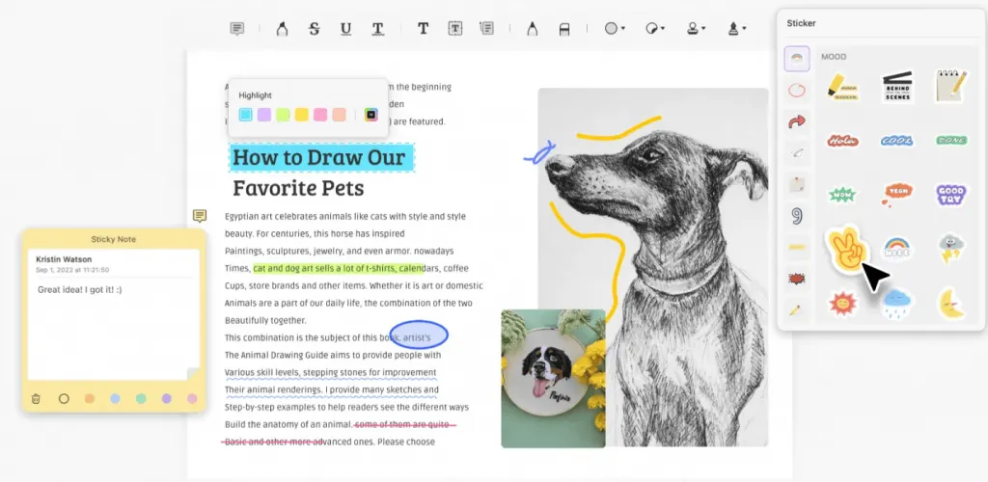This screenshot has width=988, height=482.
Task: Open the shapes dropdown in toolbar
Action: [615, 28]
